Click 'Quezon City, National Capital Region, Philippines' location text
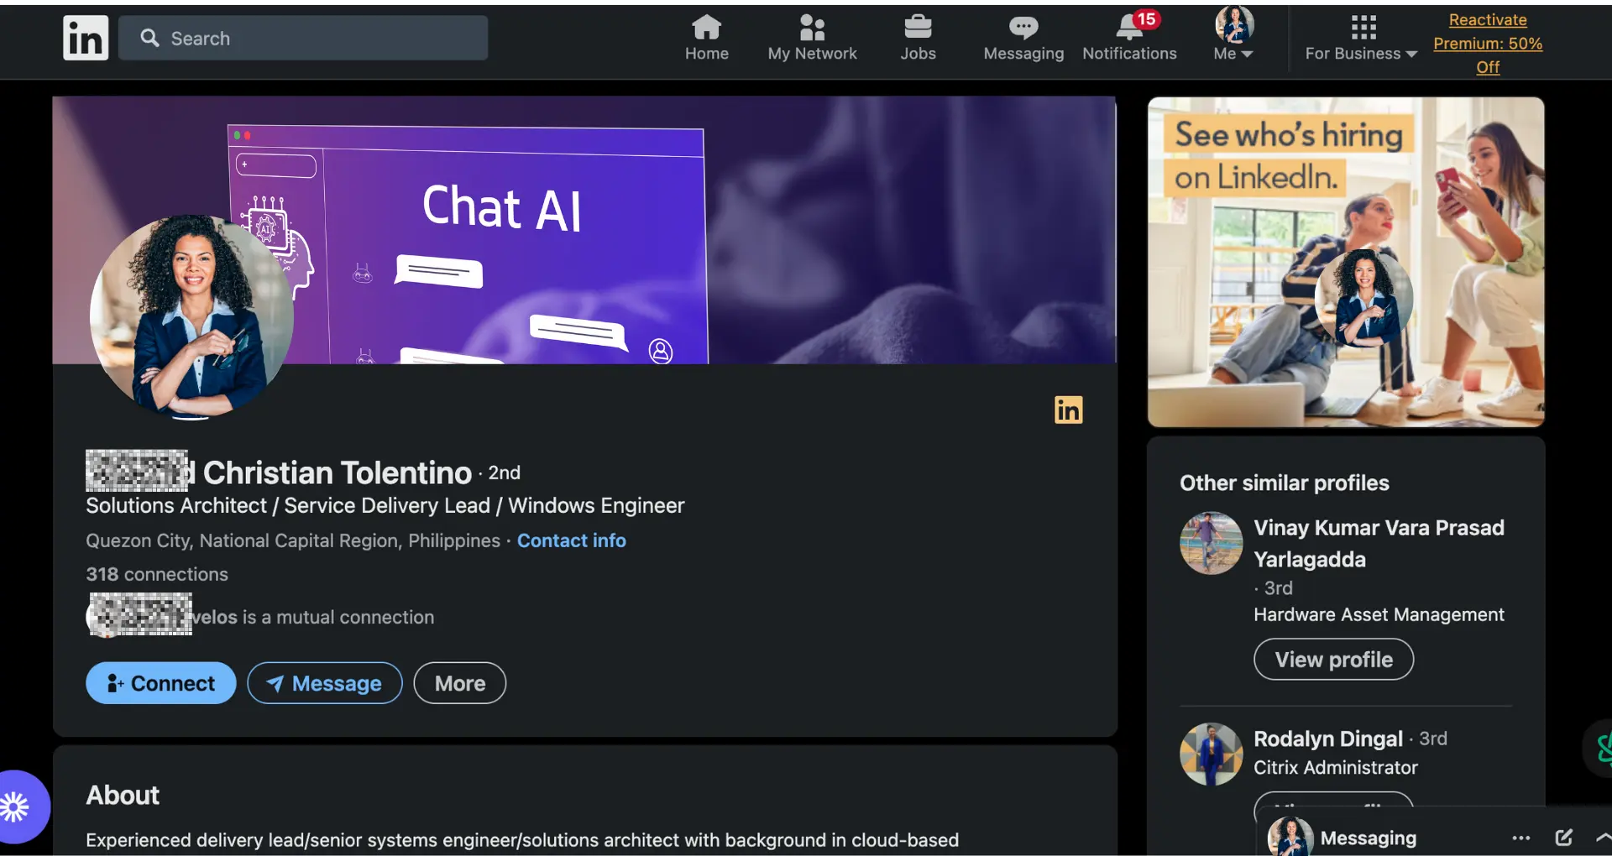1612x856 pixels. [293, 540]
